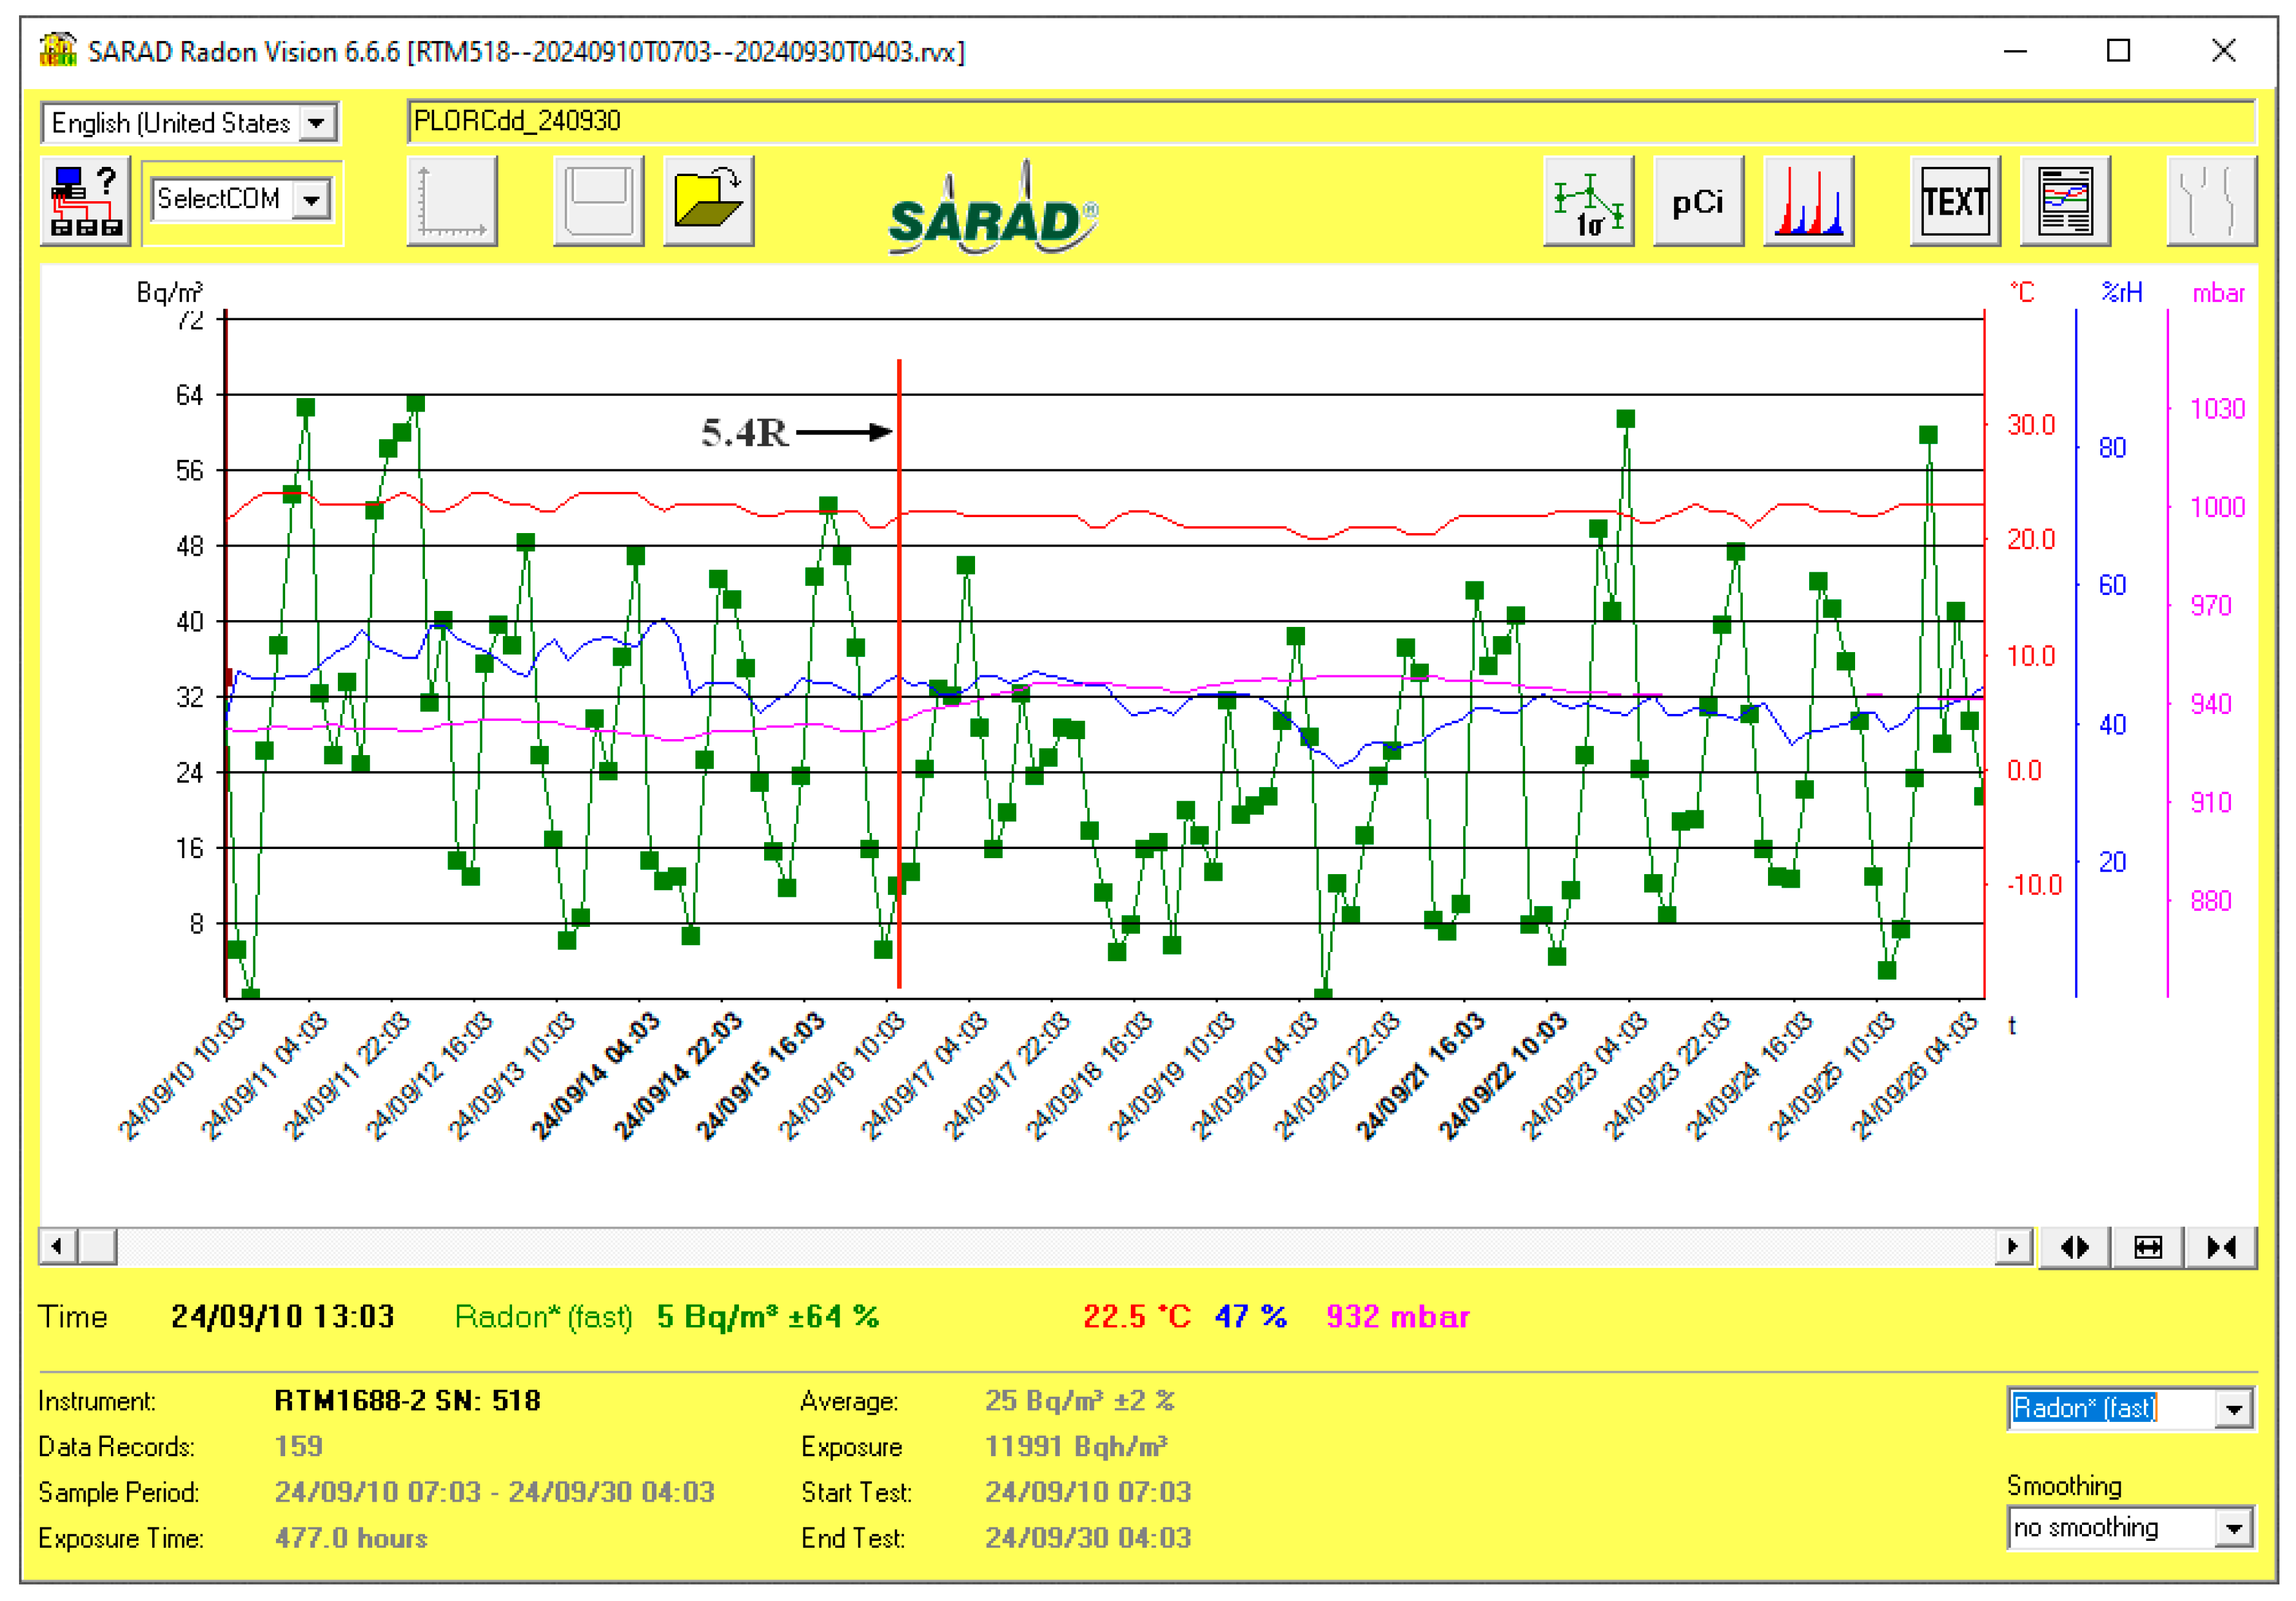Click scrollbar left arrow under chart
This screenshot has height=1601, width=2296.
(57, 1247)
